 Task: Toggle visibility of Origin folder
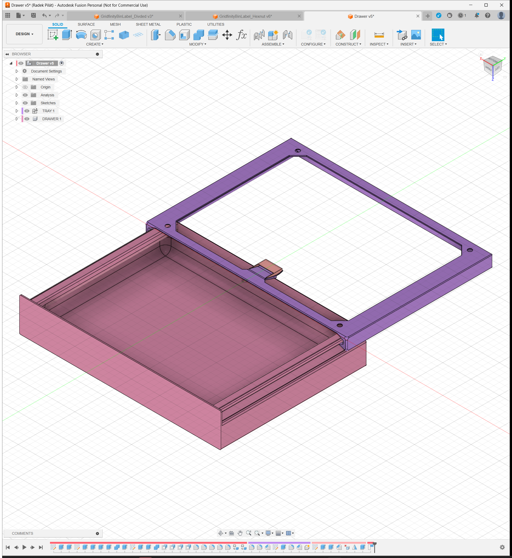point(25,87)
